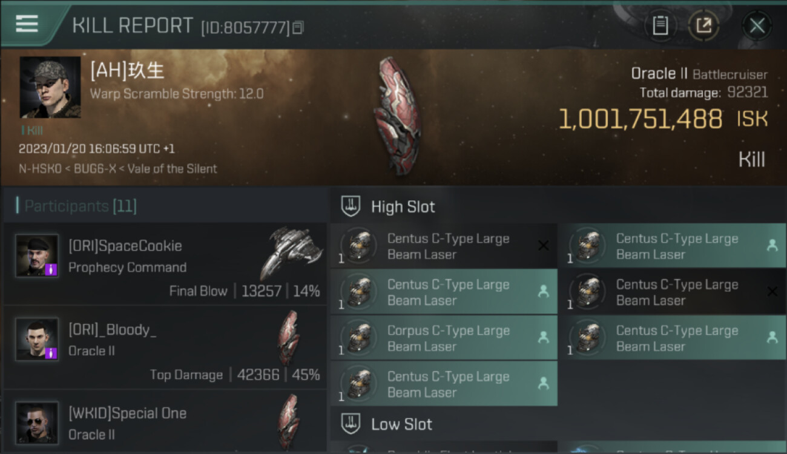Select Special One's pilot portrait
Viewport: 787px width, 454px height.
37,423
